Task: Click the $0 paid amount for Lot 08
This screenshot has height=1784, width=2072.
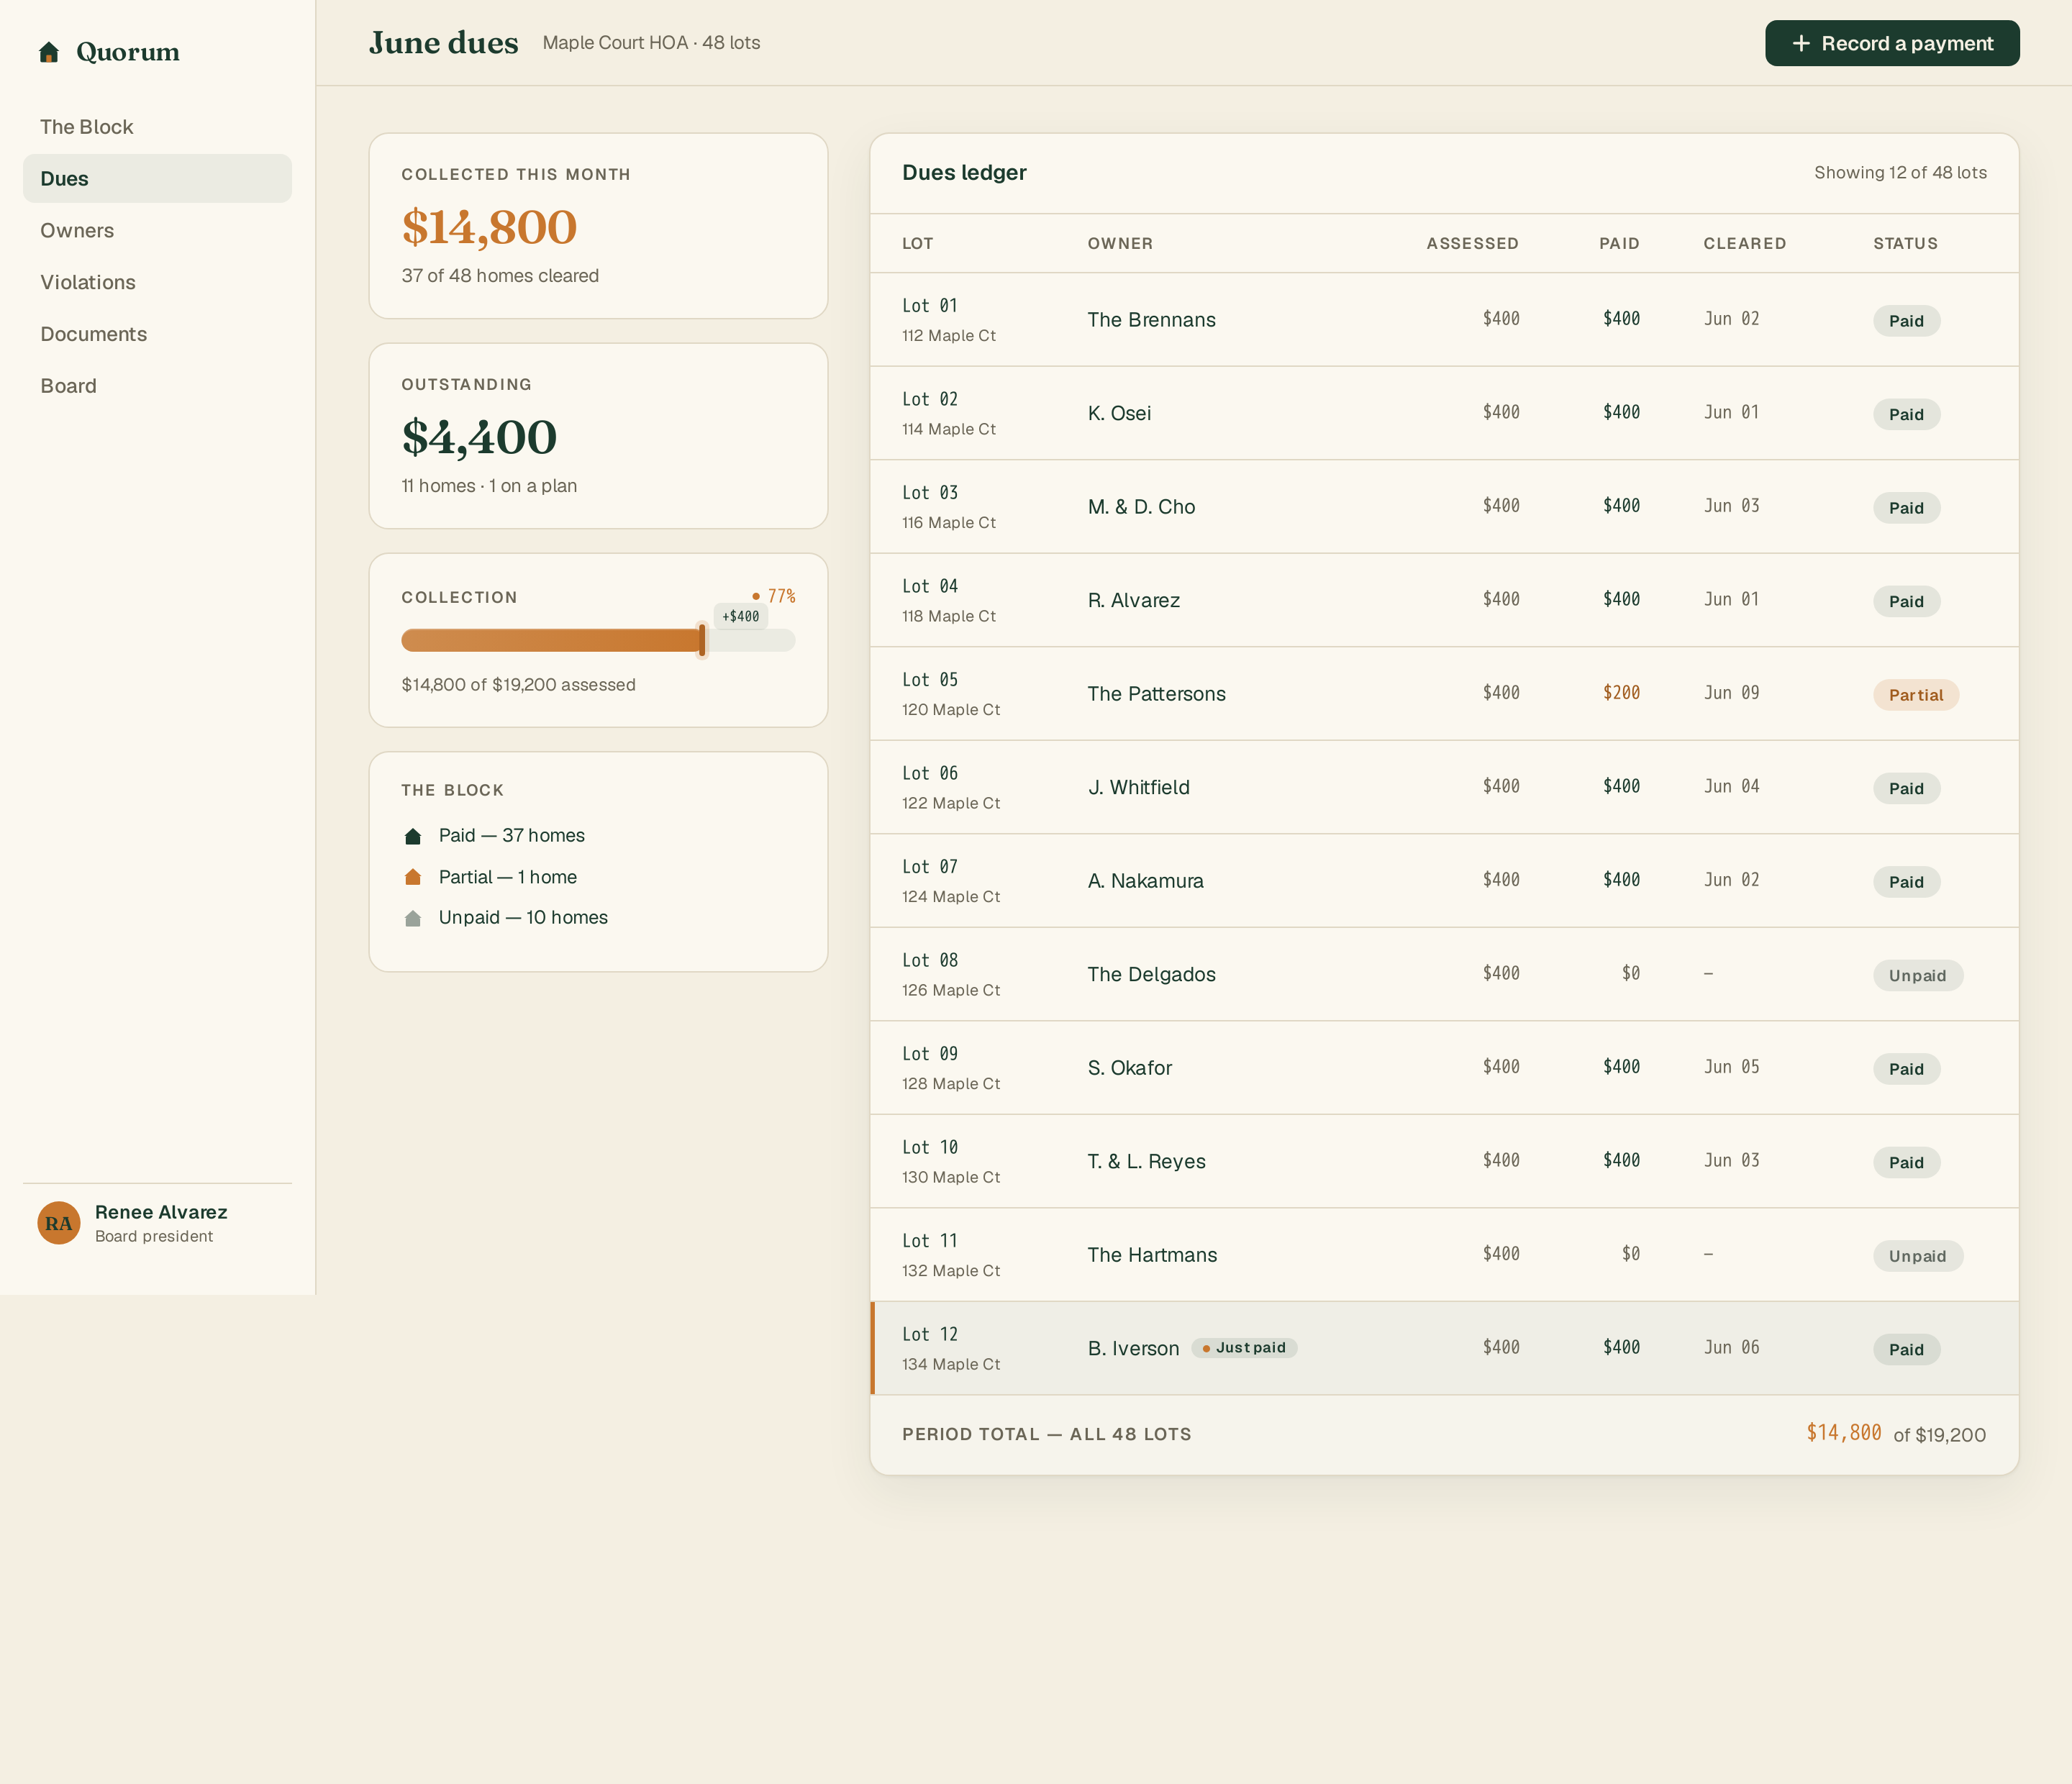Action: point(1630,973)
